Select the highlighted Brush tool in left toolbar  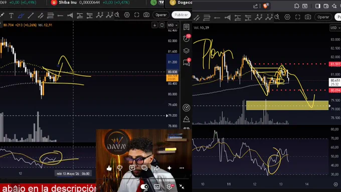click(21, 16)
